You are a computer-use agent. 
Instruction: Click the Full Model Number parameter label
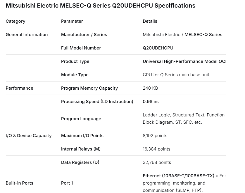pos(81,48)
